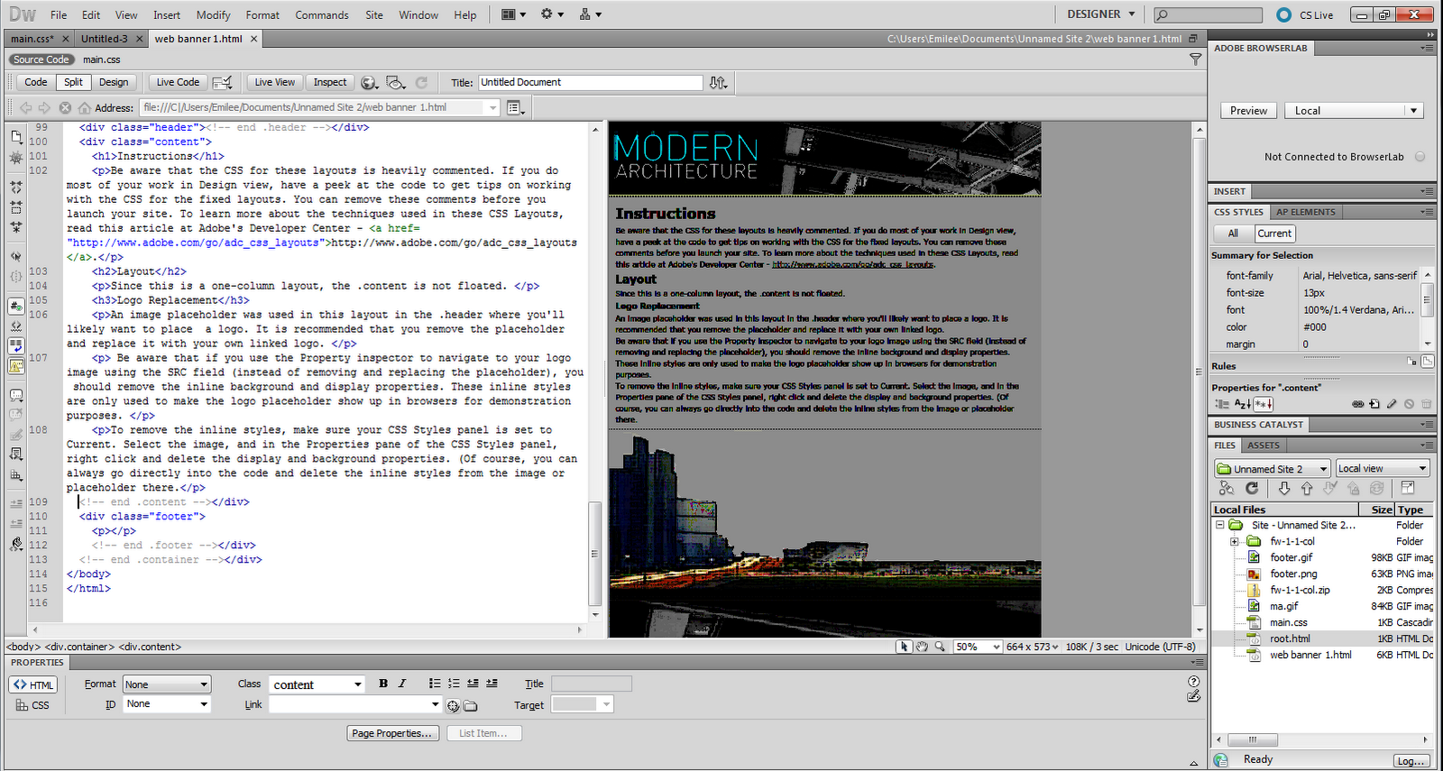Toggle Highlight Invalid Code icon
Image resolution: width=1443 pixels, height=771 pixels.
[16, 326]
